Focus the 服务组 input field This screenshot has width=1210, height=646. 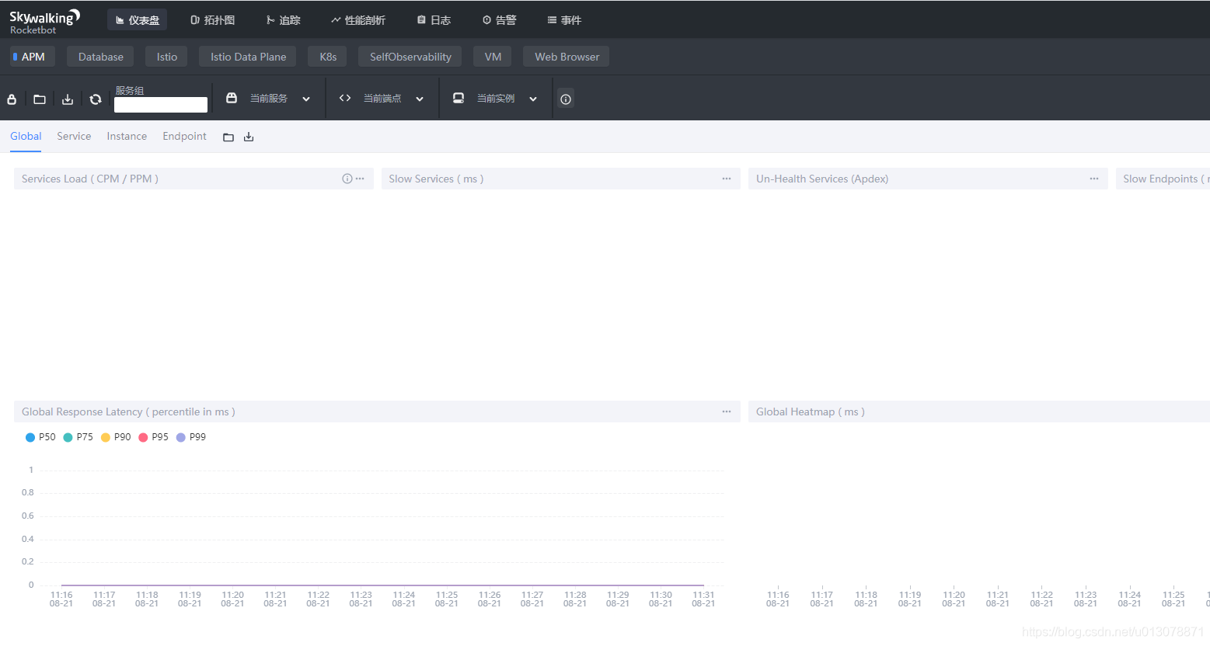coord(161,105)
